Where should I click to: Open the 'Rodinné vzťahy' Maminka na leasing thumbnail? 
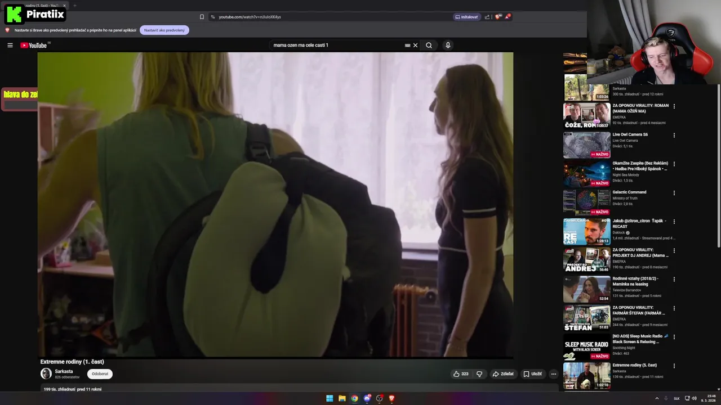(x=587, y=289)
